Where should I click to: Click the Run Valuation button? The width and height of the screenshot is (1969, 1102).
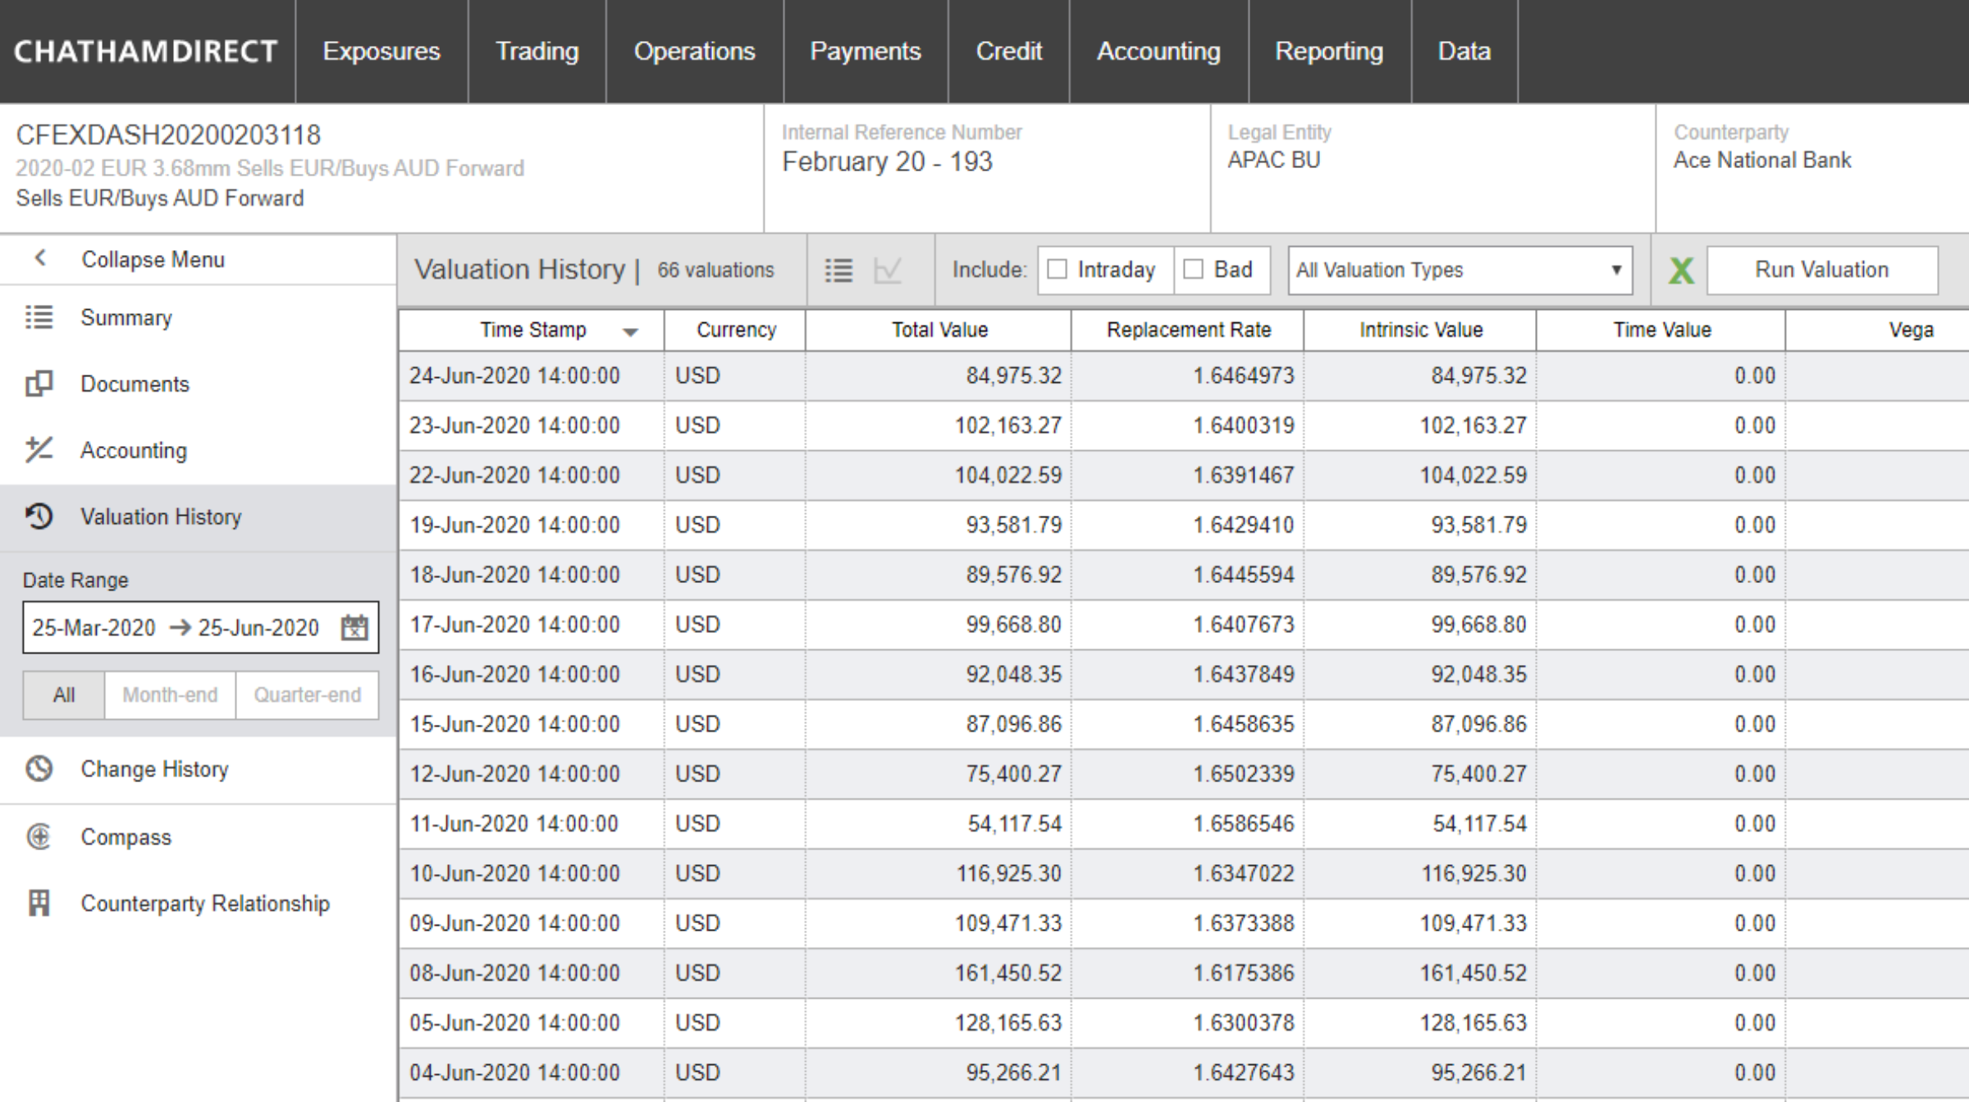pos(1821,269)
